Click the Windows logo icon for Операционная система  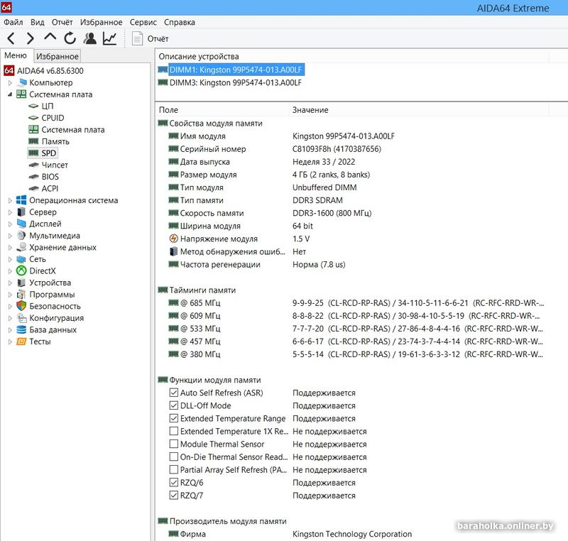[x=21, y=200]
